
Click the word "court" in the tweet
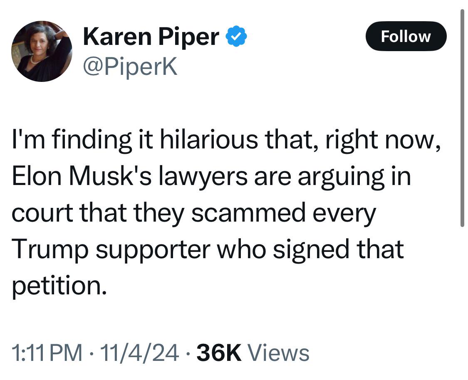(42, 213)
